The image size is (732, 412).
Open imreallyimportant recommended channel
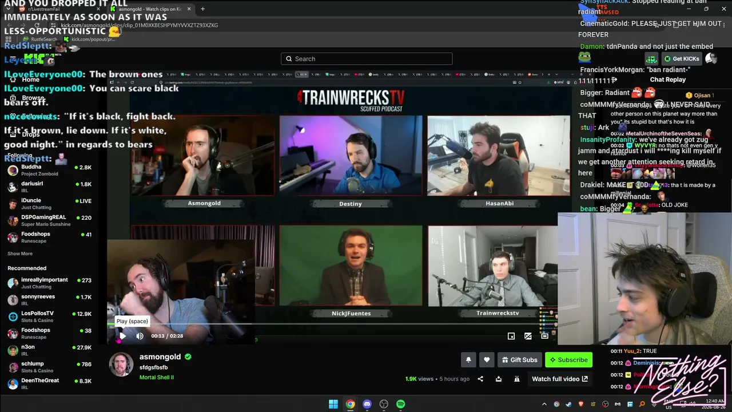(x=49, y=283)
